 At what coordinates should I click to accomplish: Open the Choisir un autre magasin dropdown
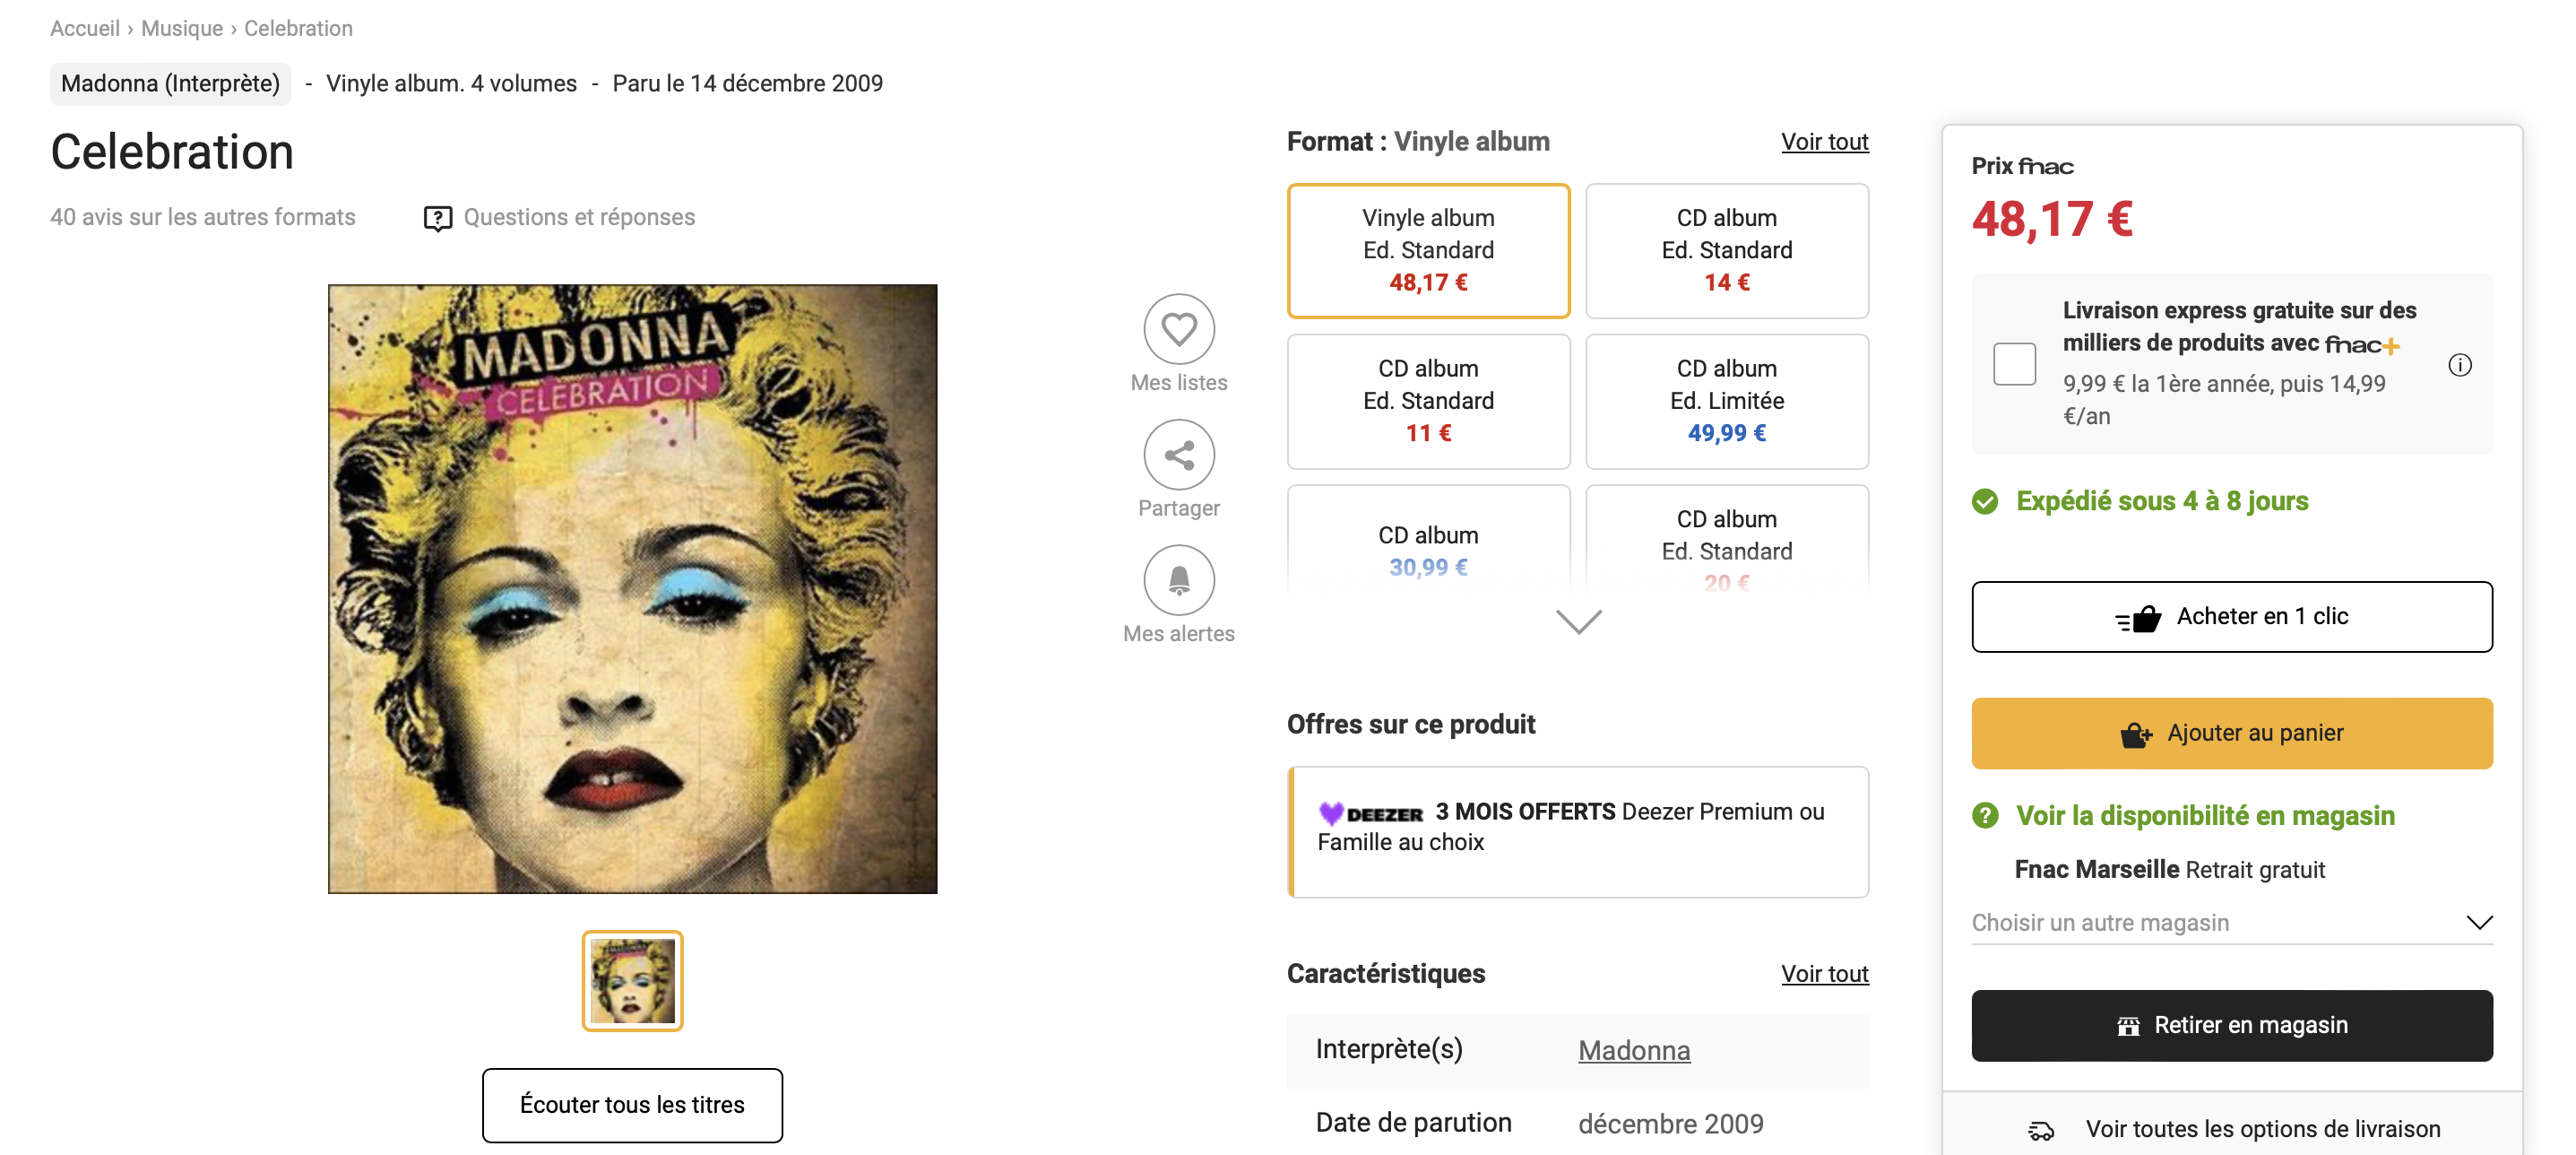tap(2231, 923)
